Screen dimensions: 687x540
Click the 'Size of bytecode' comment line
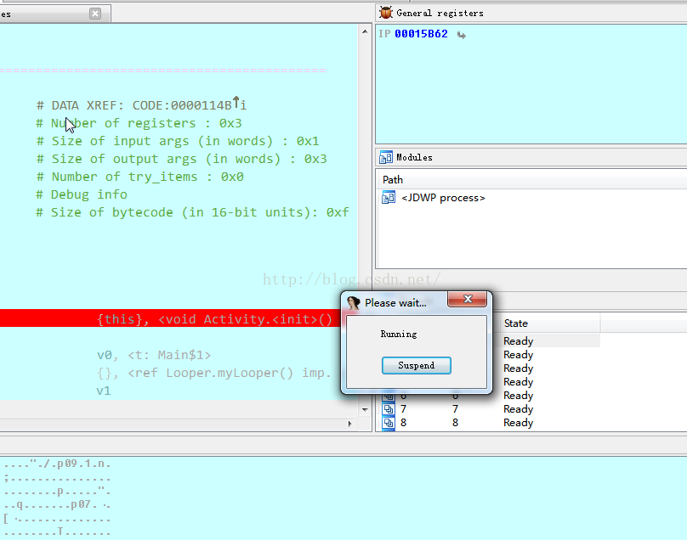pyautogui.click(x=192, y=212)
